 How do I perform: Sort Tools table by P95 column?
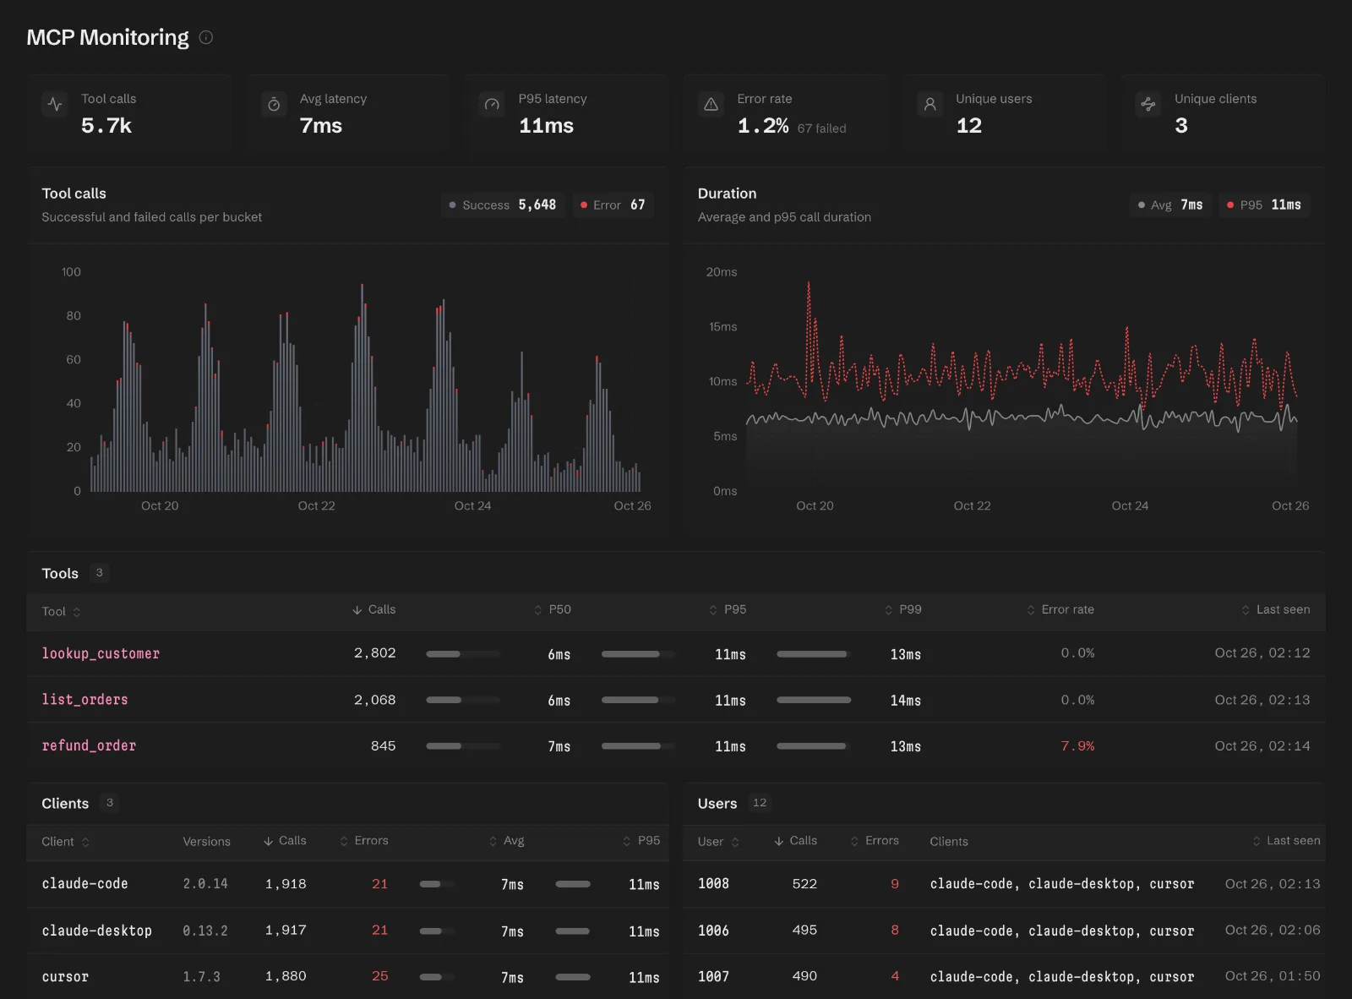[728, 609]
